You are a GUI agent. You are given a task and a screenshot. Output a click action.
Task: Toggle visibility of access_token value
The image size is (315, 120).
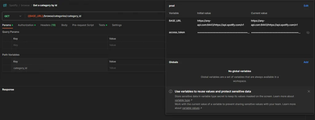pos(308,33)
